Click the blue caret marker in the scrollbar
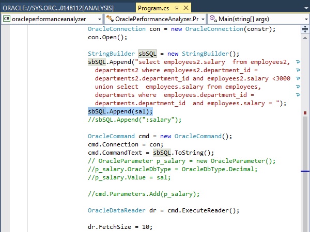 305,171
